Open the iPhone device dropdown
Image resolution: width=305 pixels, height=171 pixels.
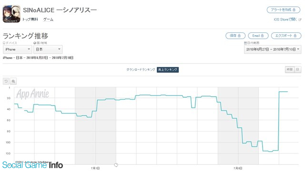click(18, 49)
